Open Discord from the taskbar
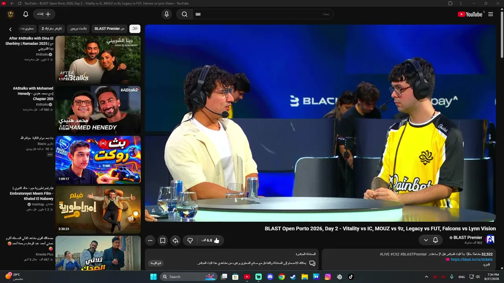Viewport: 504px width, 283px height. point(270,277)
